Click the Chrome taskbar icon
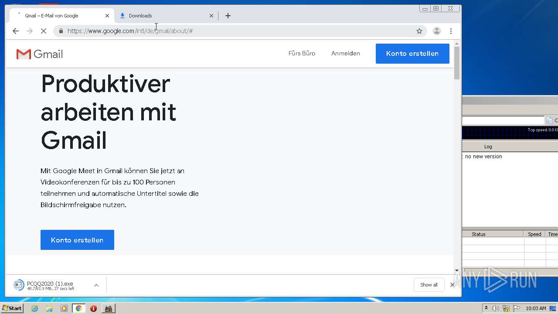Viewport: 558px width, 314px height. 78,308
